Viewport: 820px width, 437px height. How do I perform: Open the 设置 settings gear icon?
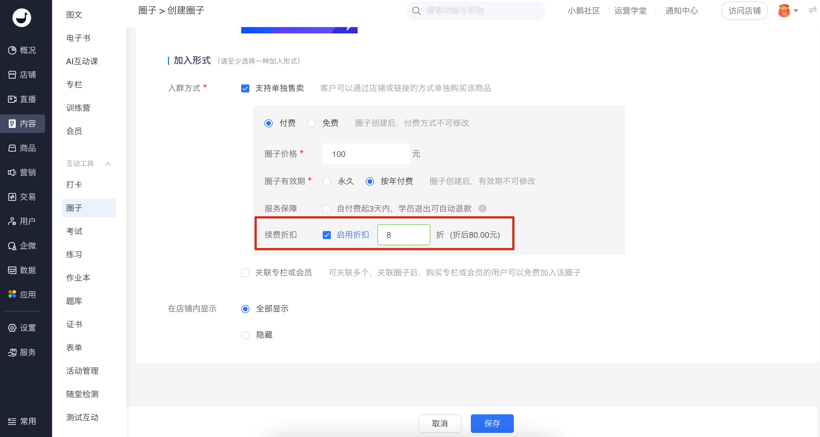(x=12, y=328)
